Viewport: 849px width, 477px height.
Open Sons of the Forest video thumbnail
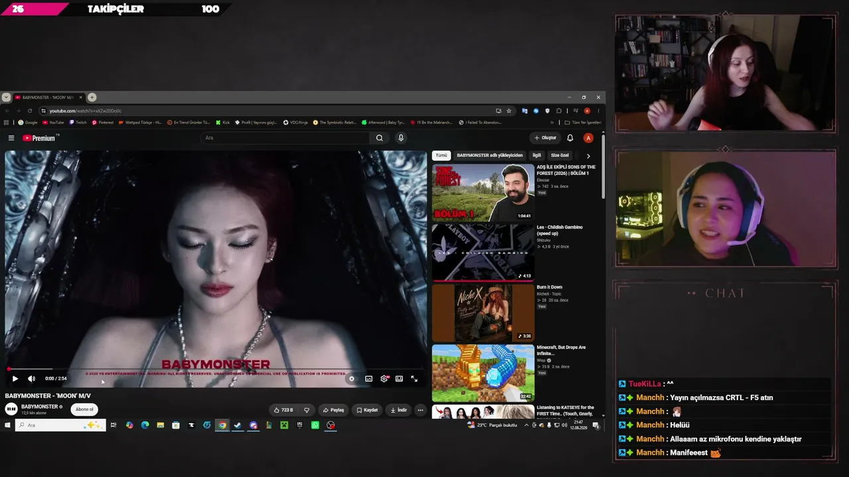[x=483, y=193]
